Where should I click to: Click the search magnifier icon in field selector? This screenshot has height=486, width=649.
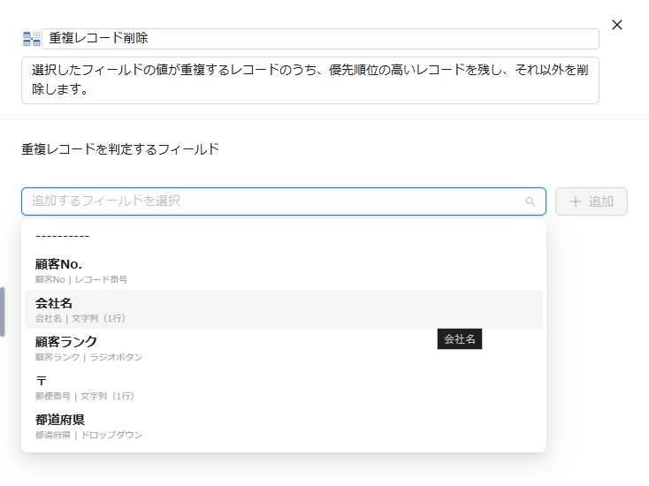pos(530,201)
